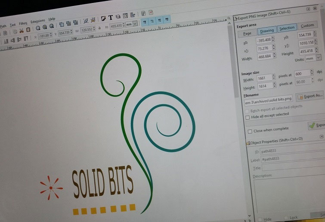Image resolution: width=325 pixels, height=222 pixels.
Task: Click the Cut scissors icon
Action: [x=21, y=31]
